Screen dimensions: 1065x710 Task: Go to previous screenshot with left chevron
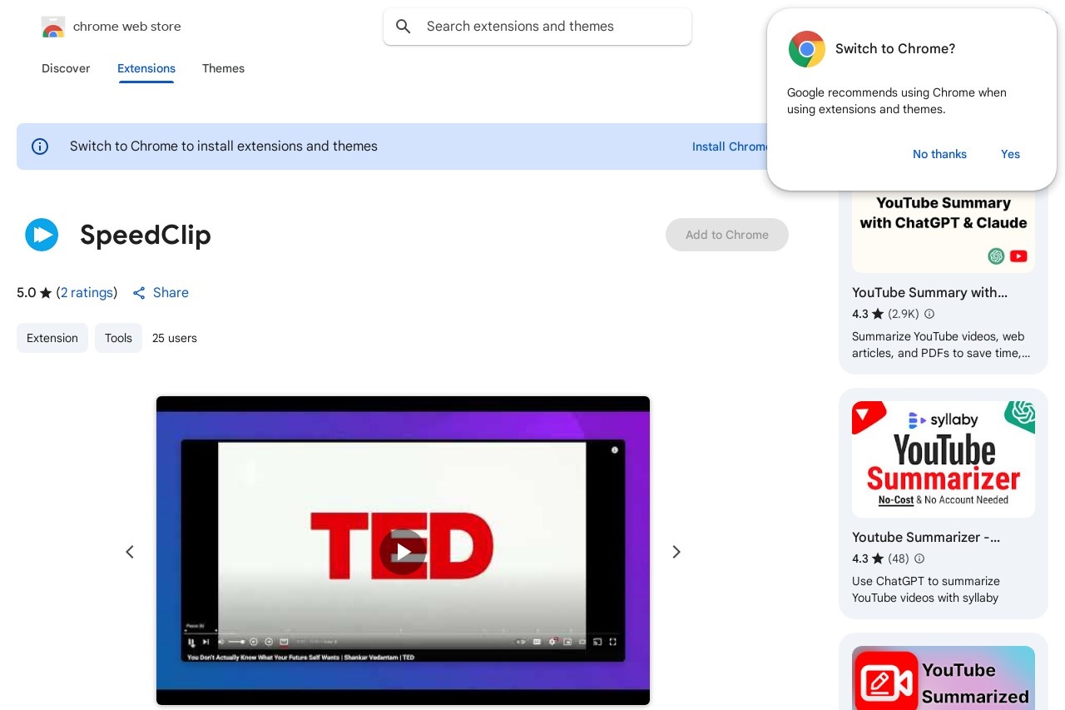coord(130,552)
